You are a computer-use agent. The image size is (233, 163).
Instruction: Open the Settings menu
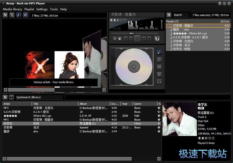42,9
